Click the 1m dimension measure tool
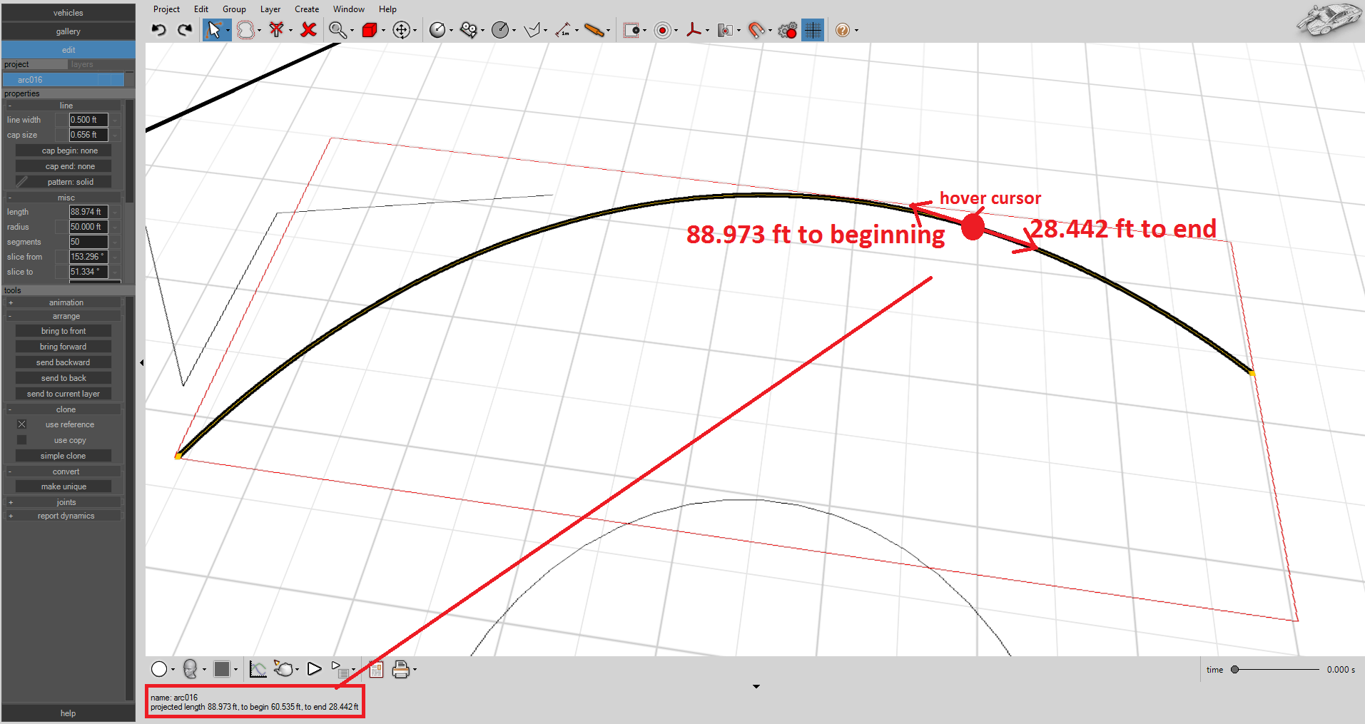This screenshot has width=1365, height=724. coord(564,30)
